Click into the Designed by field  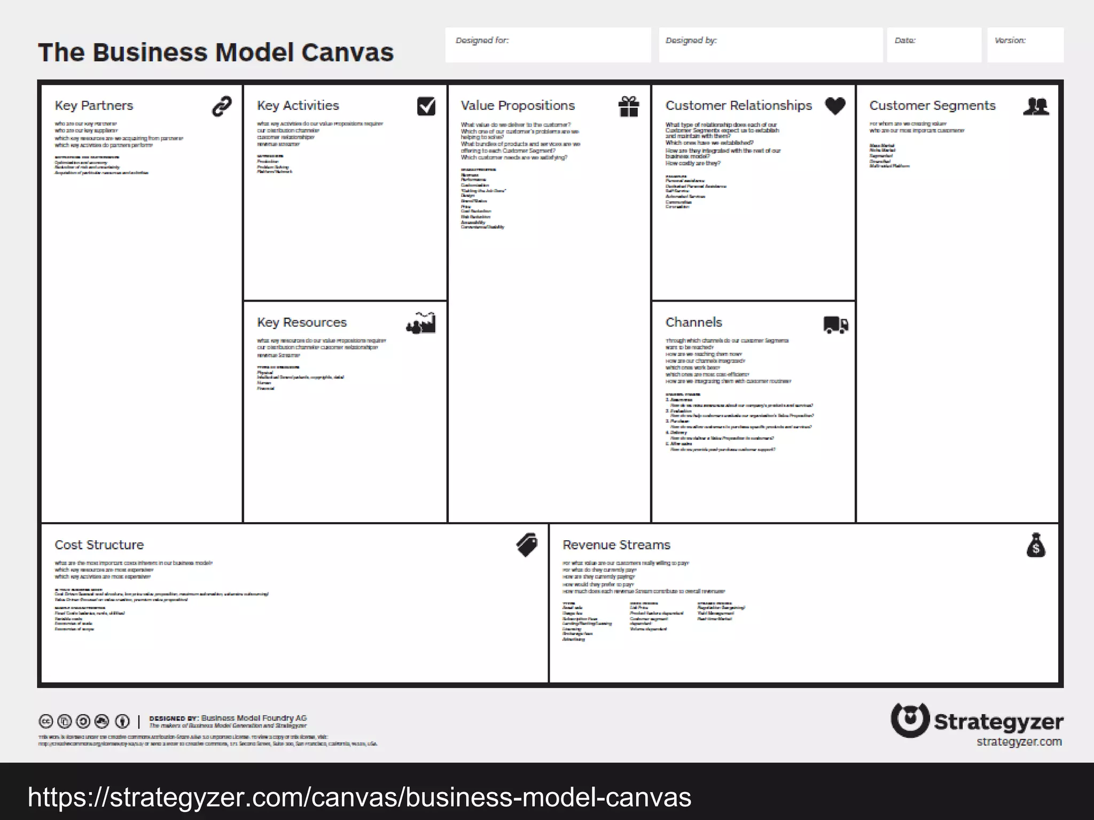(x=770, y=45)
